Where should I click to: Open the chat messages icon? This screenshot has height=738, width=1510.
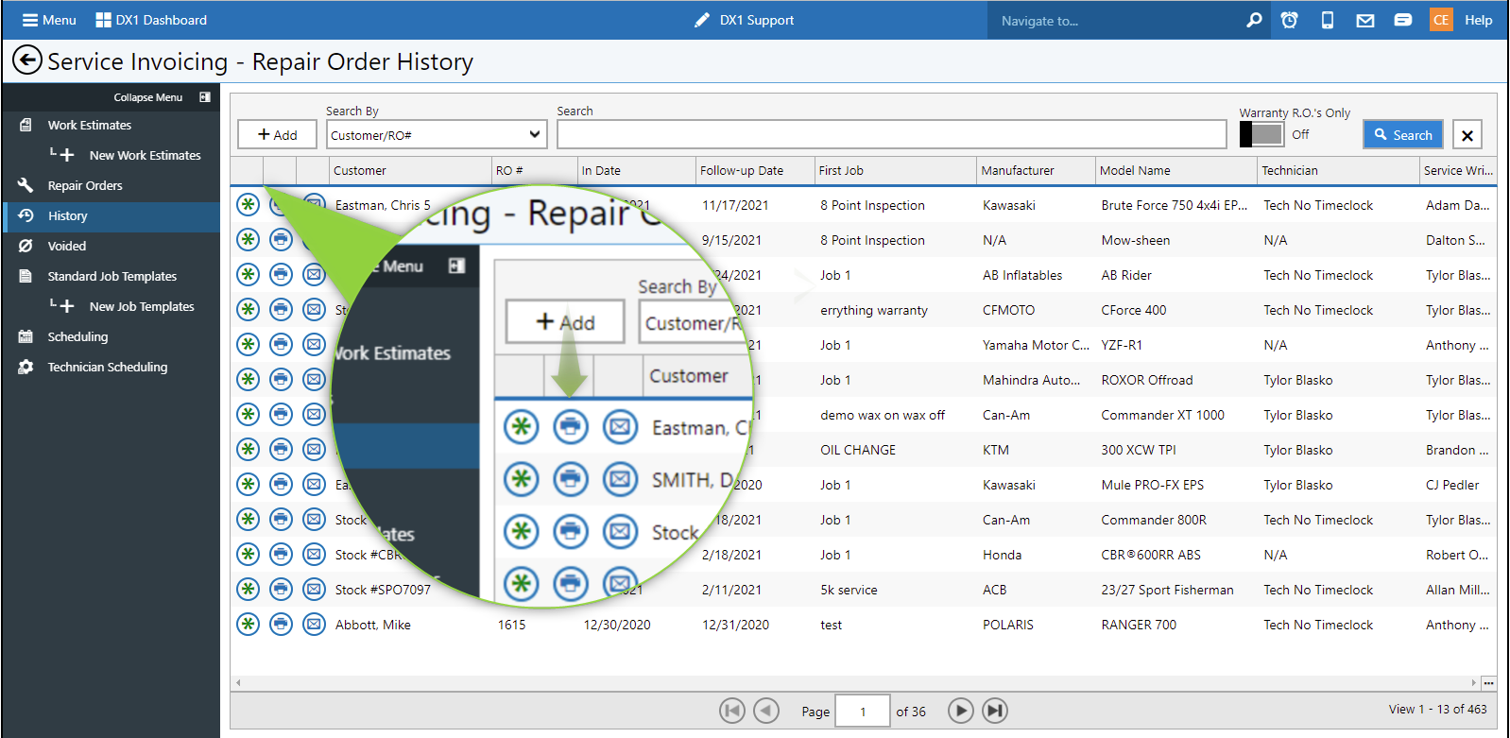1403,20
